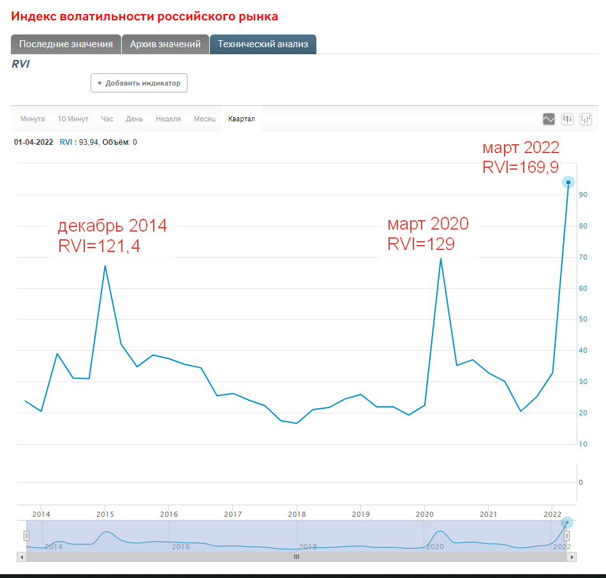This screenshot has height=578, width=606.
Task: Switch to 'Технический анализ' tab
Action: click(x=263, y=44)
